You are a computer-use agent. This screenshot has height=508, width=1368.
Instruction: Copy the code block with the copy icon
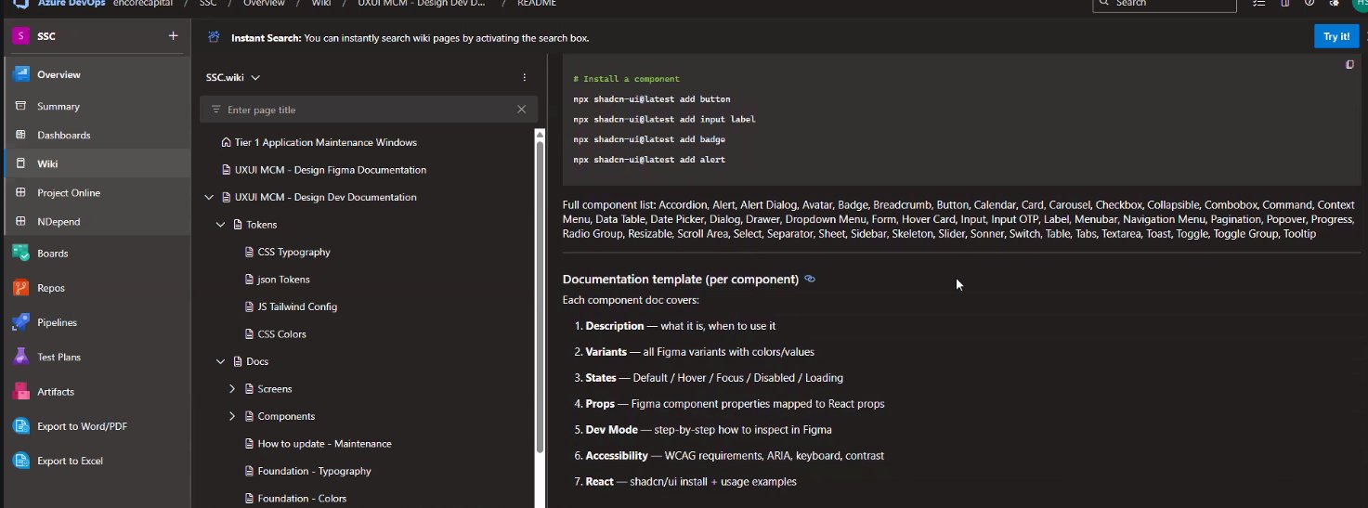pyautogui.click(x=1350, y=65)
